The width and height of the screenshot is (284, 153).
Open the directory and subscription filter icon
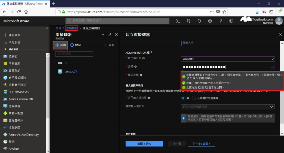coord(189,21)
